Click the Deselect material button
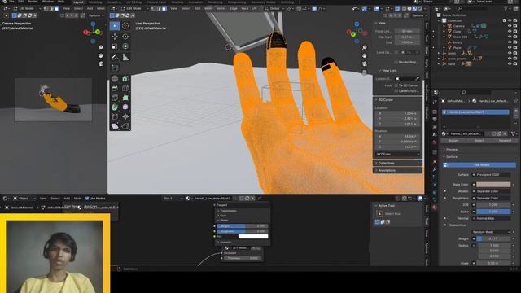 (505, 141)
